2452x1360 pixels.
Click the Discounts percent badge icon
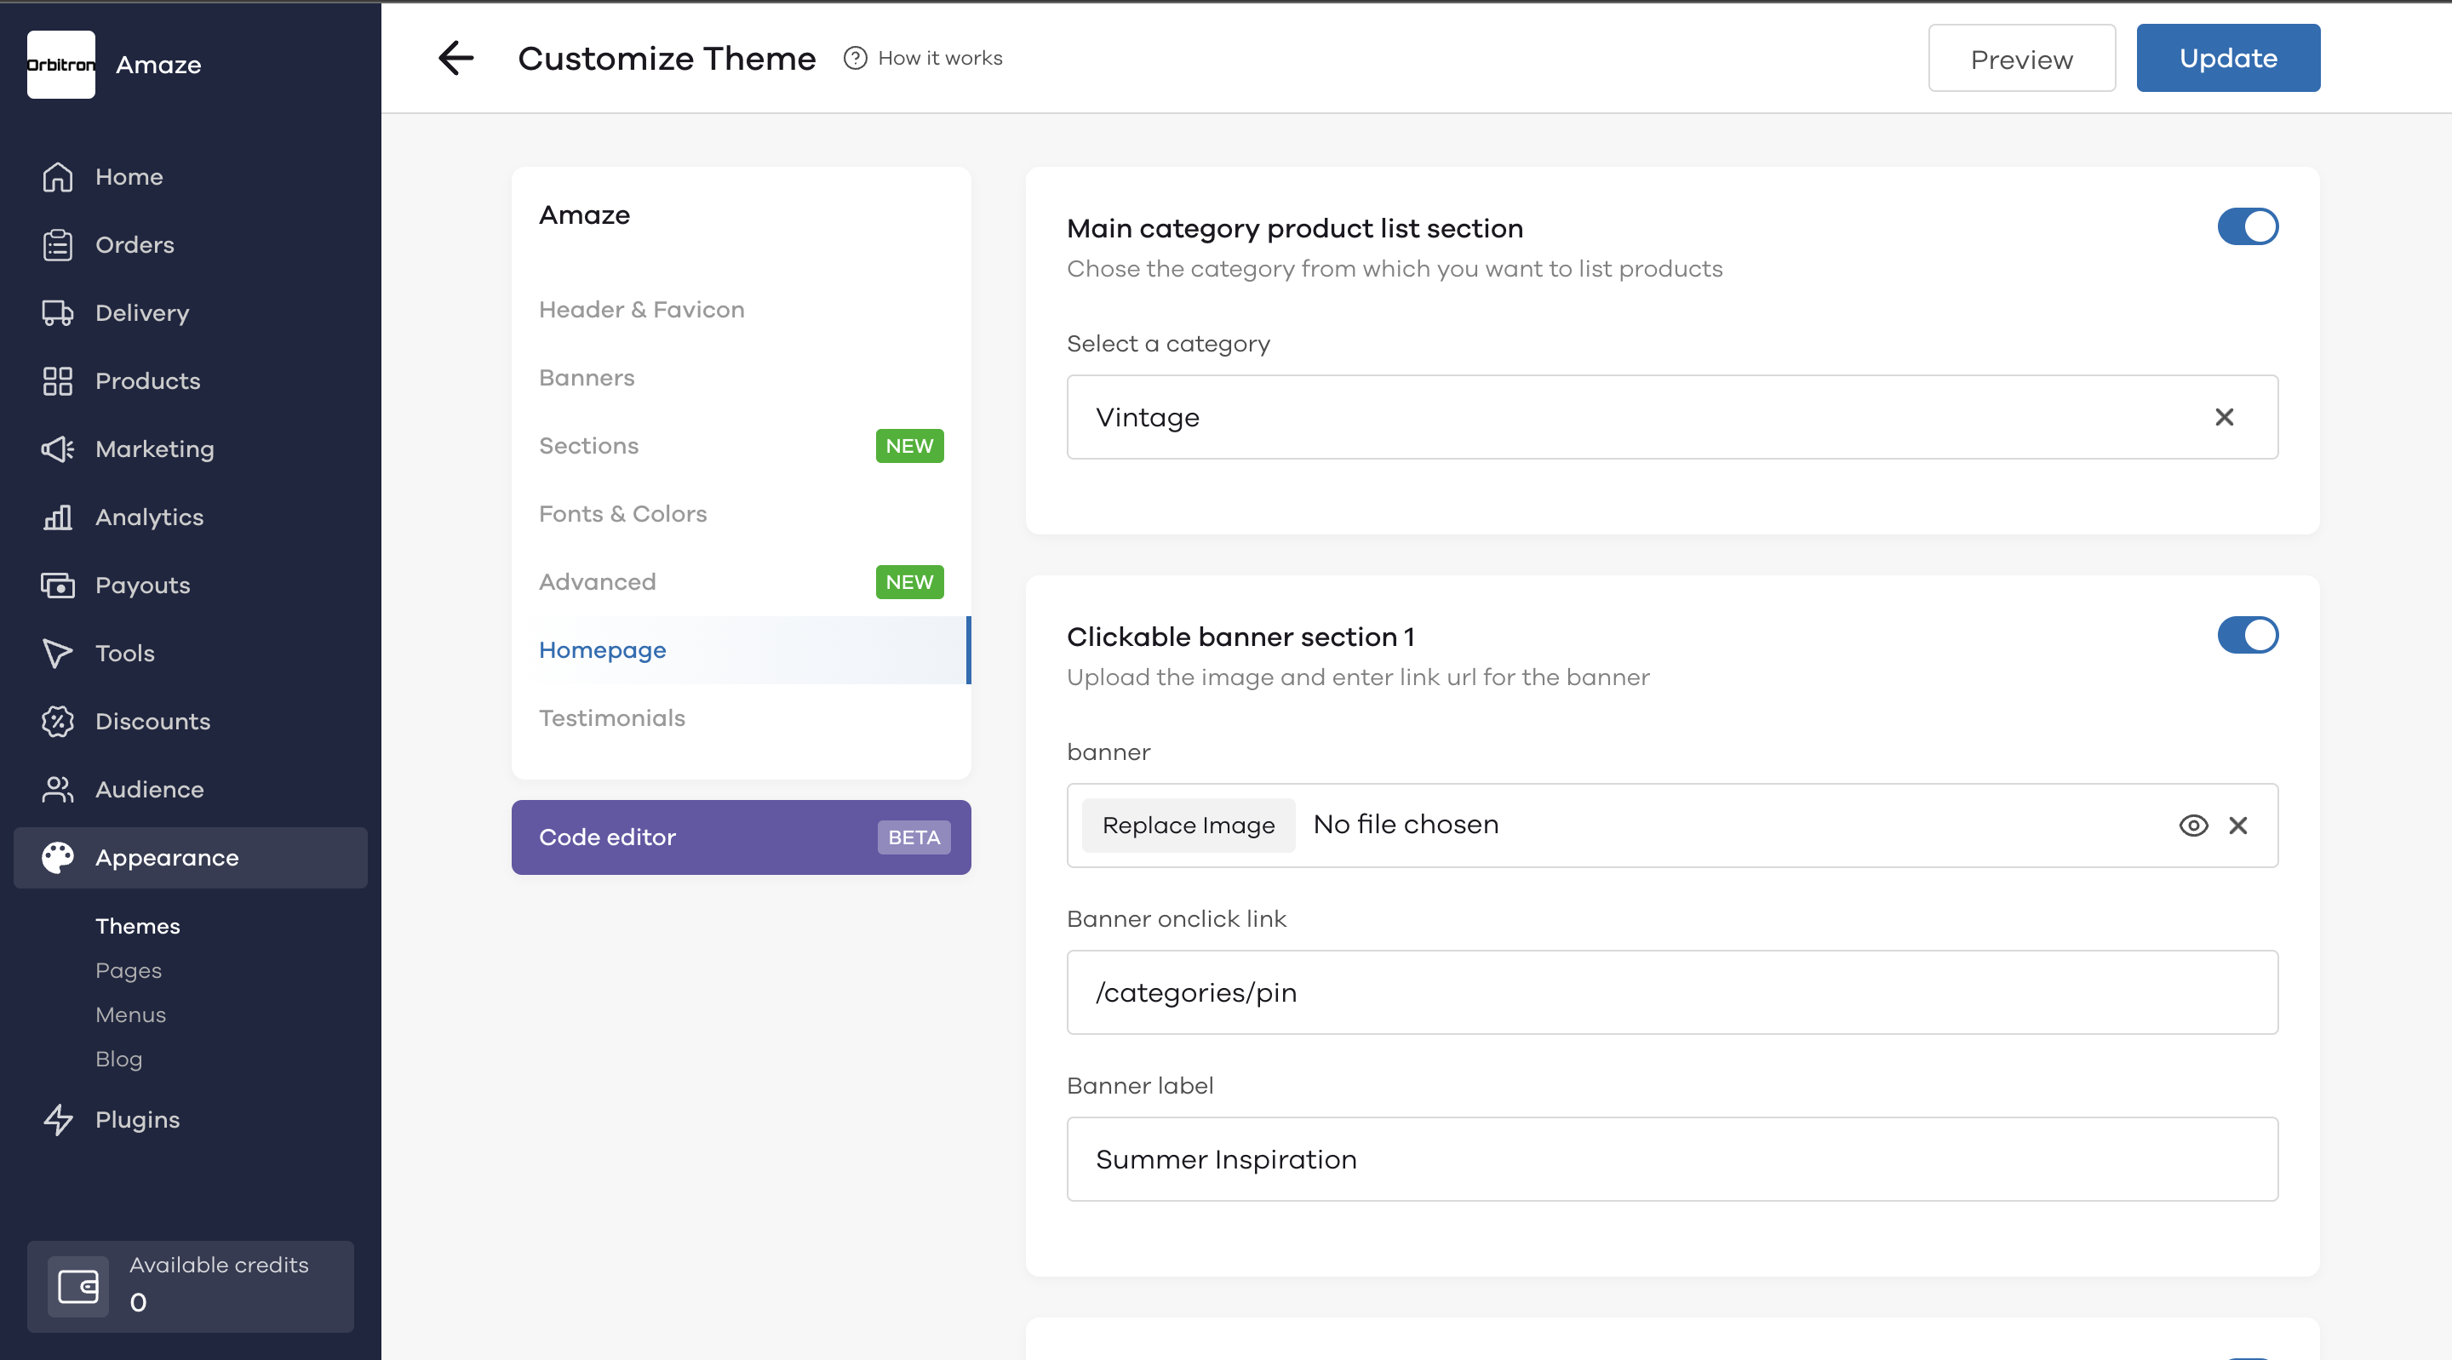[57, 722]
